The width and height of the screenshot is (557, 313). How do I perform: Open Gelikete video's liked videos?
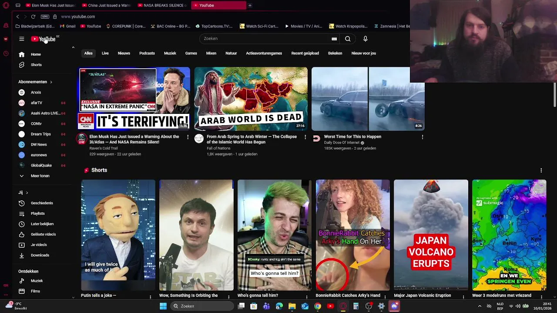[x=43, y=234]
